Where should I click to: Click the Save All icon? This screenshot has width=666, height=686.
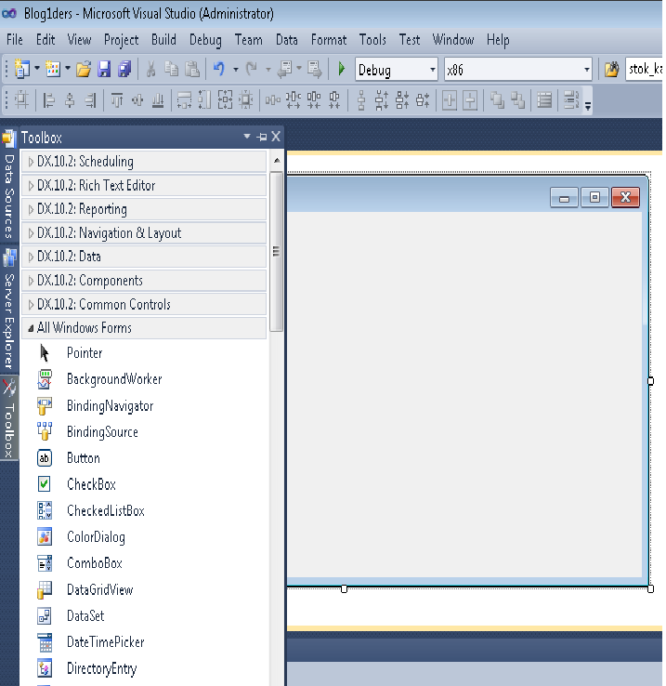tap(124, 69)
